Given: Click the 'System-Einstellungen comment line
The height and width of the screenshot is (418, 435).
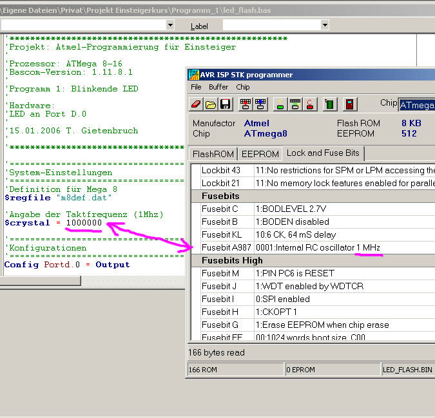Looking at the screenshot, I should tap(59, 173).
